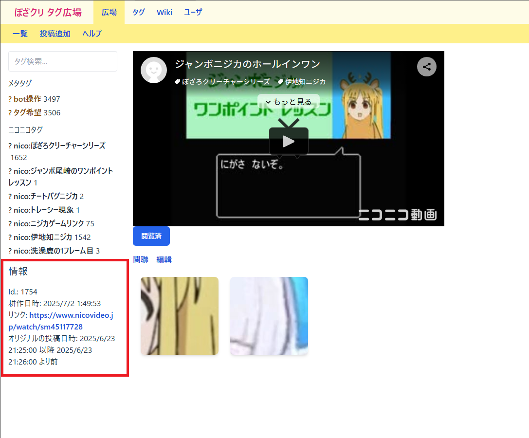Image resolution: width=529 pixels, height=438 pixels.
Task: Click question mark beside タグ希望 tag
Action: point(10,113)
